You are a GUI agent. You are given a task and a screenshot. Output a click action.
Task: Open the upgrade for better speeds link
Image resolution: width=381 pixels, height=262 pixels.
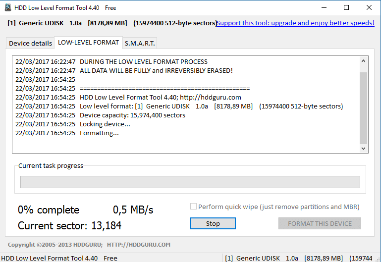[x=295, y=23]
